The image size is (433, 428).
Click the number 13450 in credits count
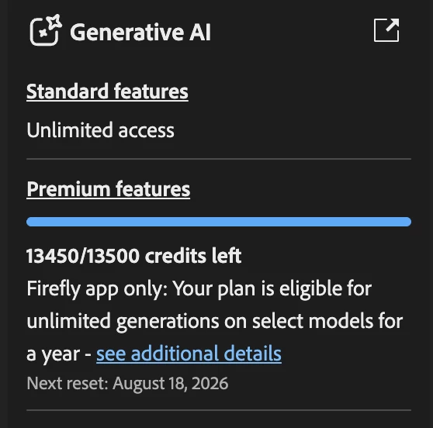[x=53, y=256]
